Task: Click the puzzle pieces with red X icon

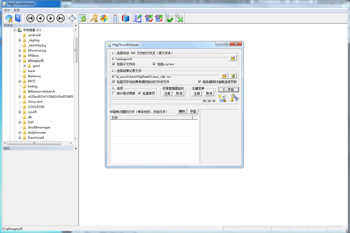Action: (159, 18)
